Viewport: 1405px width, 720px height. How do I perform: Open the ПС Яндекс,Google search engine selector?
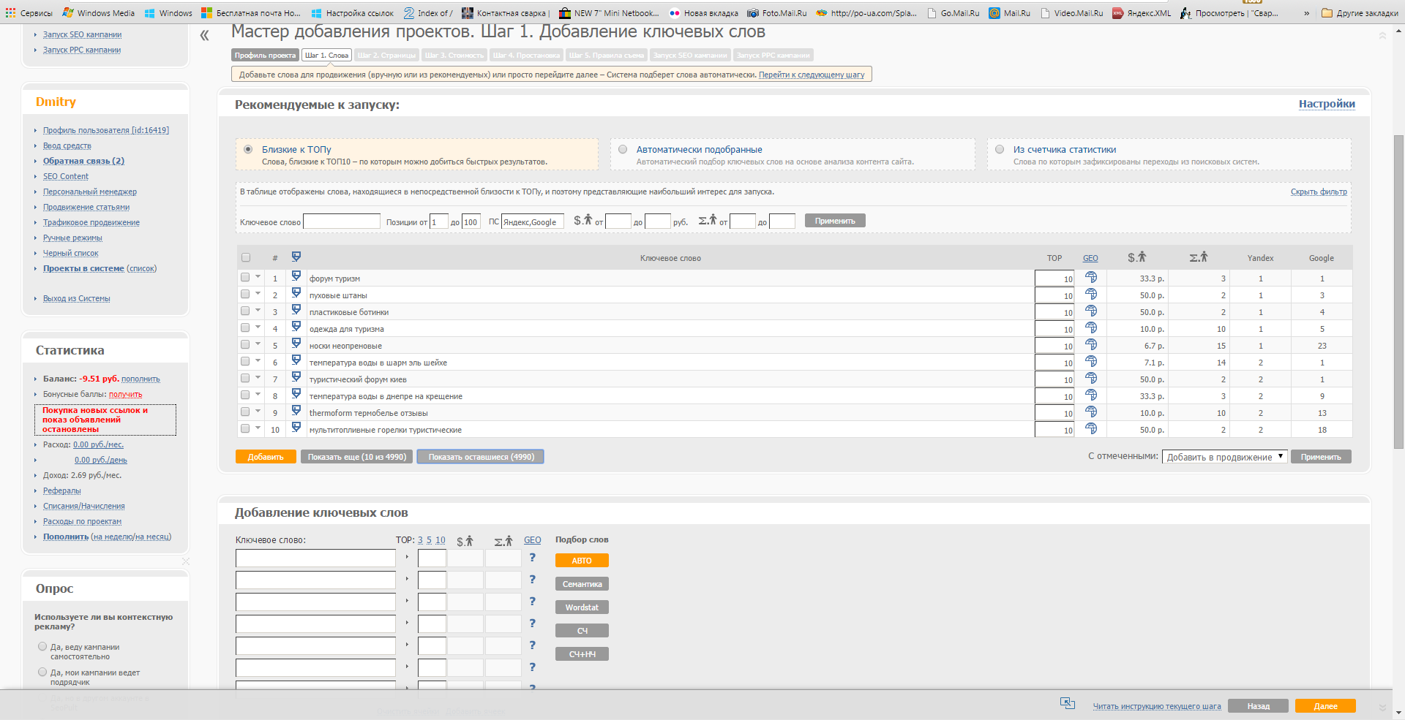click(x=533, y=221)
